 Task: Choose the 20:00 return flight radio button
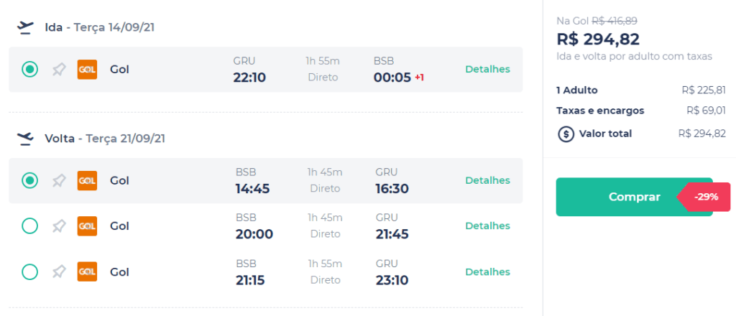tap(29, 226)
